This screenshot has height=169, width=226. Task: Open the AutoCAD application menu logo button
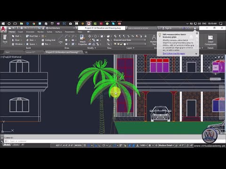click(3, 29)
